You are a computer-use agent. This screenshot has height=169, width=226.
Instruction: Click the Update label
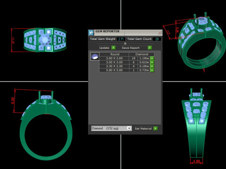tap(104, 48)
